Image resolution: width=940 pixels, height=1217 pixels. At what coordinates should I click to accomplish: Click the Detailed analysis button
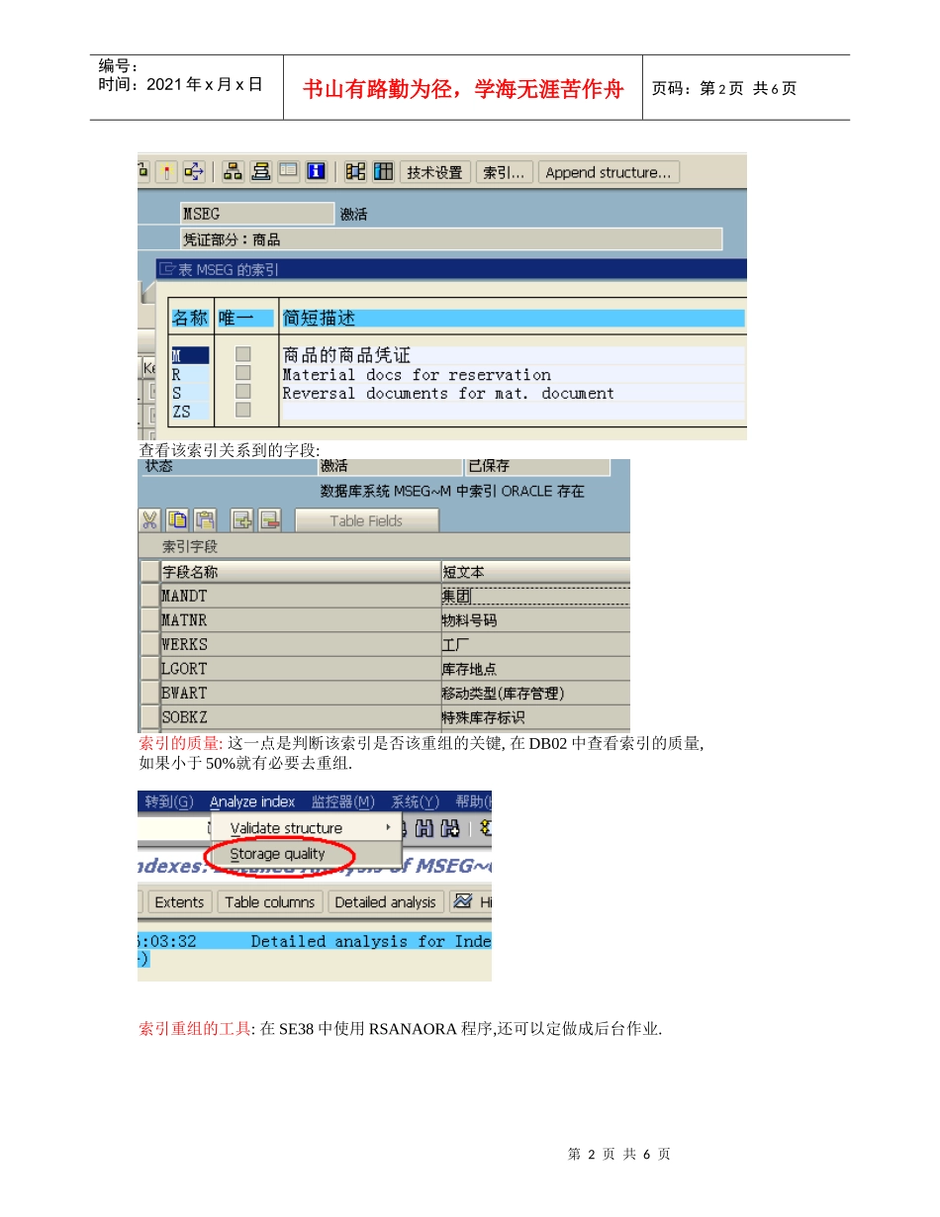[x=385, y=901]
